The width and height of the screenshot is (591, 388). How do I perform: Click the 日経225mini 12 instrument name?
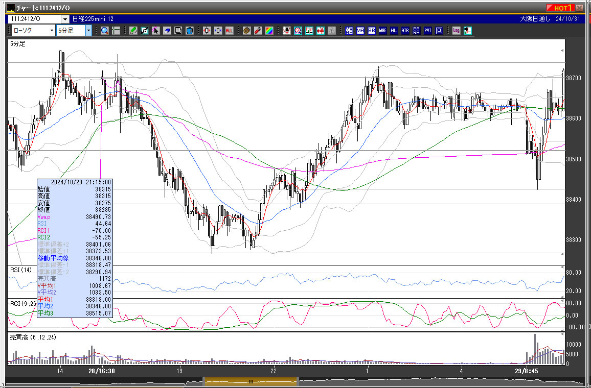tap(93, 19)
